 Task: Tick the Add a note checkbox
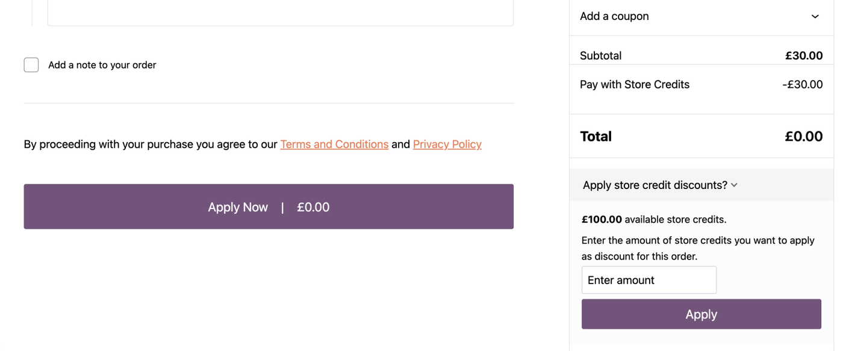click(31, 65)
